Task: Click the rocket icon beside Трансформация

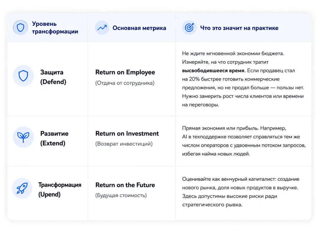Action: pyautogui.click(x=22, y=188)
